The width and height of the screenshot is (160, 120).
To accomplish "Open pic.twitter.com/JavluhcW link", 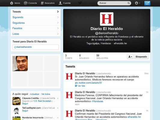I will 88,83.
